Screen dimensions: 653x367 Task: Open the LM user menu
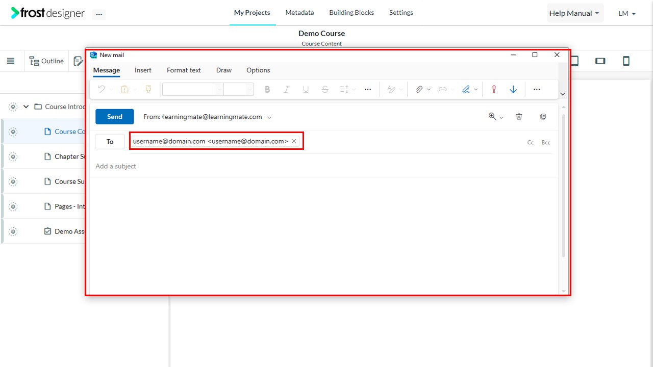pos(627,14)
